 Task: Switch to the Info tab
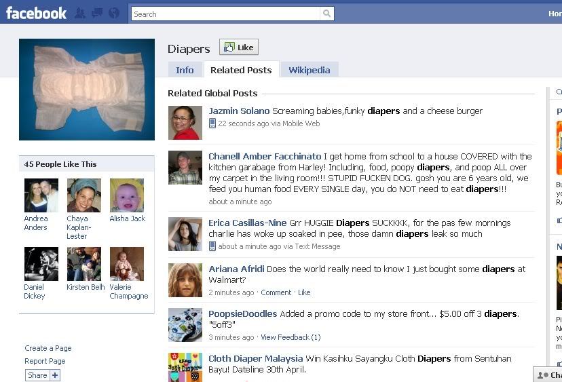pyautogui.click(x=185, y=70)
